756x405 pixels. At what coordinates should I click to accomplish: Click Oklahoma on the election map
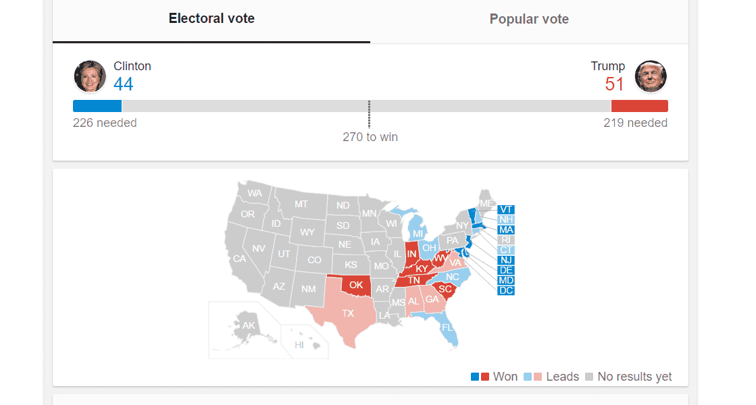pos(356,285)
